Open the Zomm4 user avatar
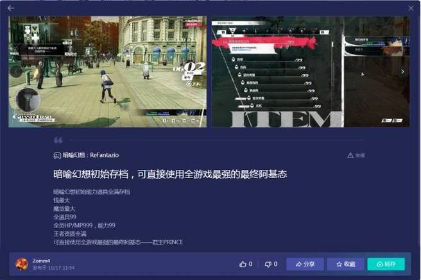421x280 pixels. [21, 264]
